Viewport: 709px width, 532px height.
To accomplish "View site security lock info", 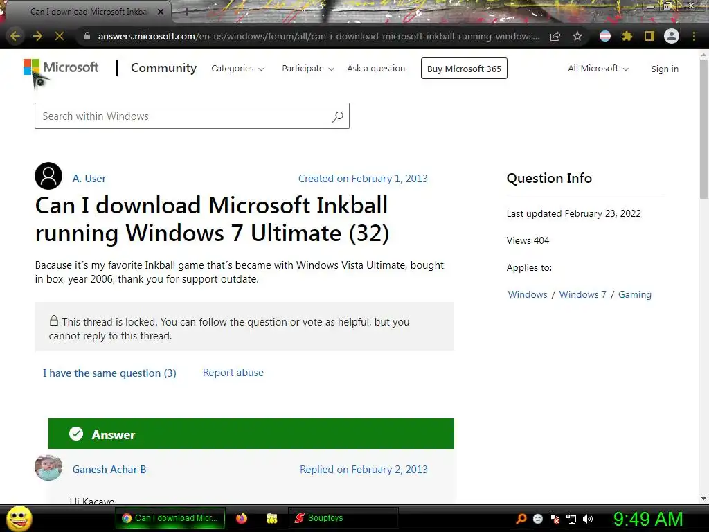I will coord(87,36).
